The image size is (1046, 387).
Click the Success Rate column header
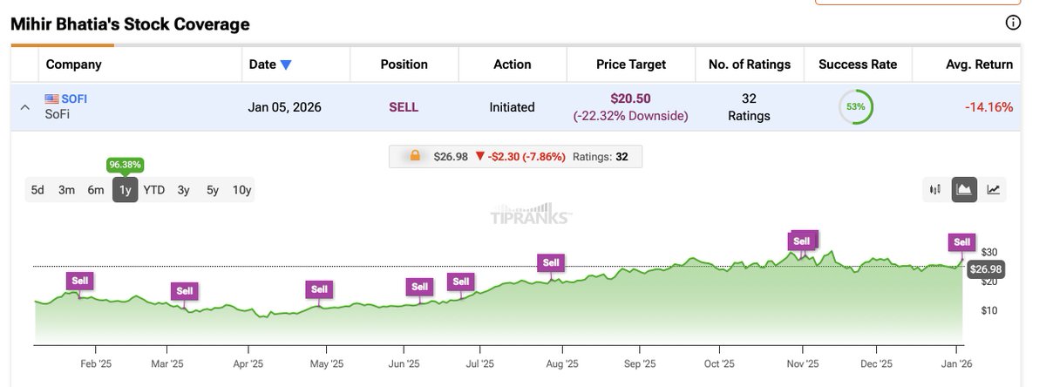click(x=858, y=64)
